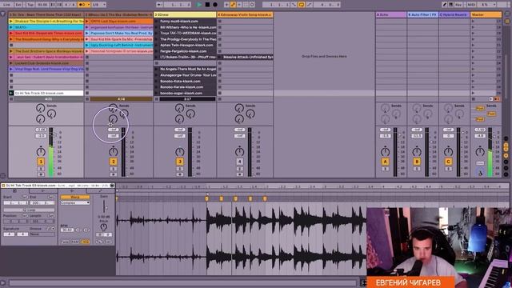Show the browser with the top-left triangle
Screen dimensions: 512x288
(3, 14)
